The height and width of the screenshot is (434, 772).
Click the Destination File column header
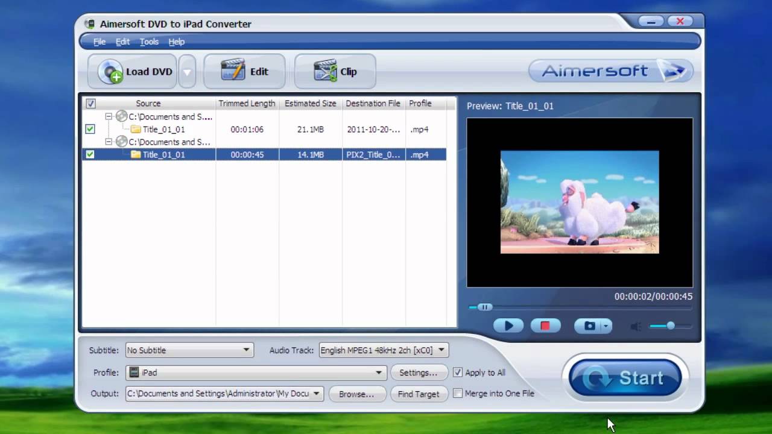click(373, 103)
